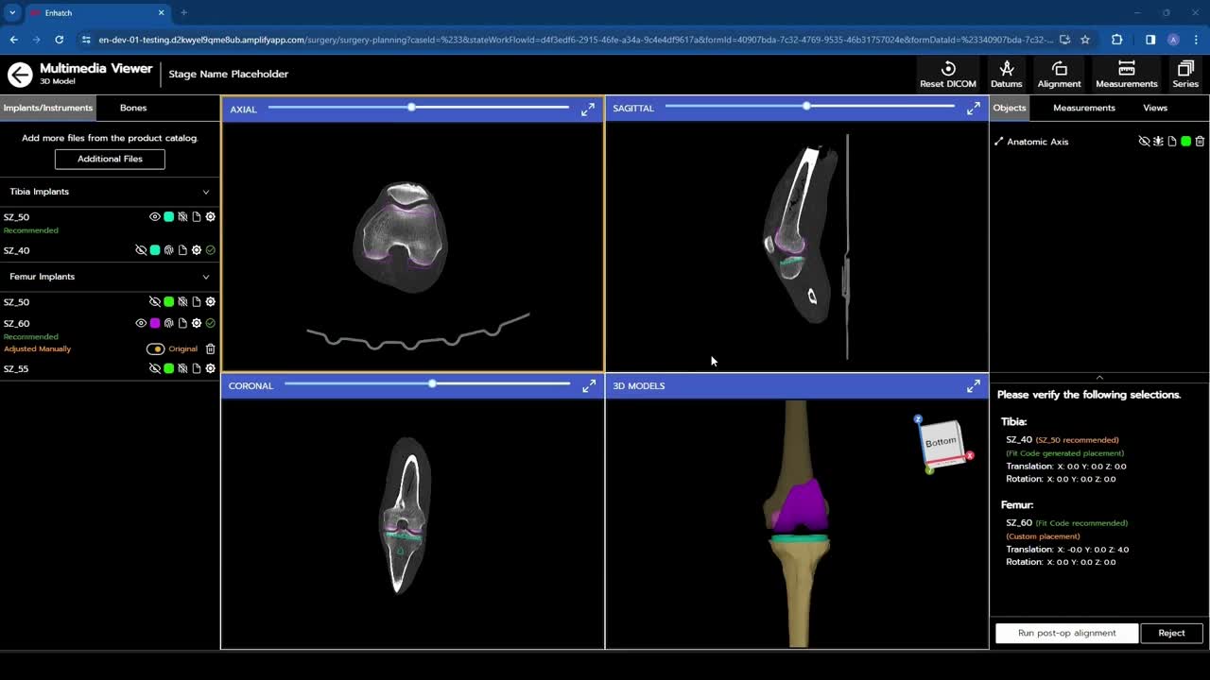Image resolution: width=1210 pixels, height=680 pixels.
Task: Expand the AXIAL view to fullscreen
Action: coord(587,109)
